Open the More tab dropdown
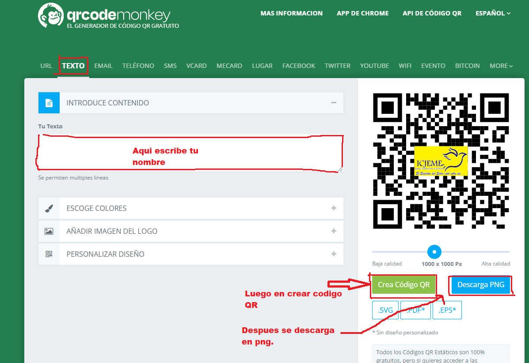 501,66
